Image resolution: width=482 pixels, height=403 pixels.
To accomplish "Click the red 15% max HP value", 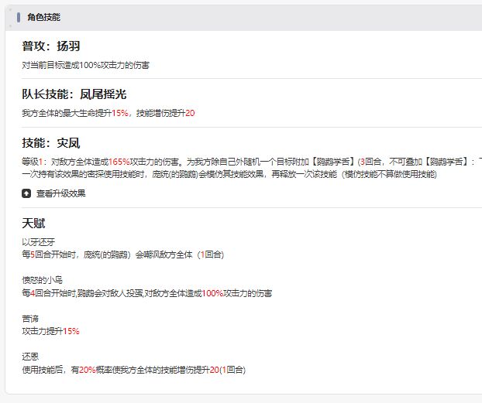I will point(120,113).
